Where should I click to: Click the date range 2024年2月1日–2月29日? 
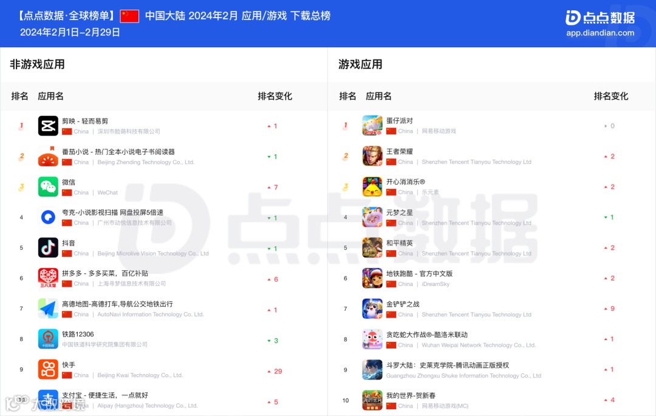70,33
